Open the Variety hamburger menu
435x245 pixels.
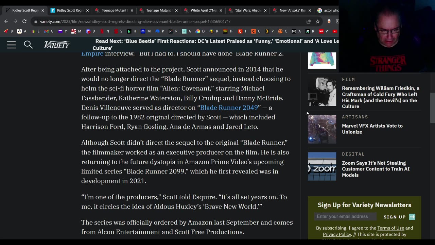tap(11, 45)
